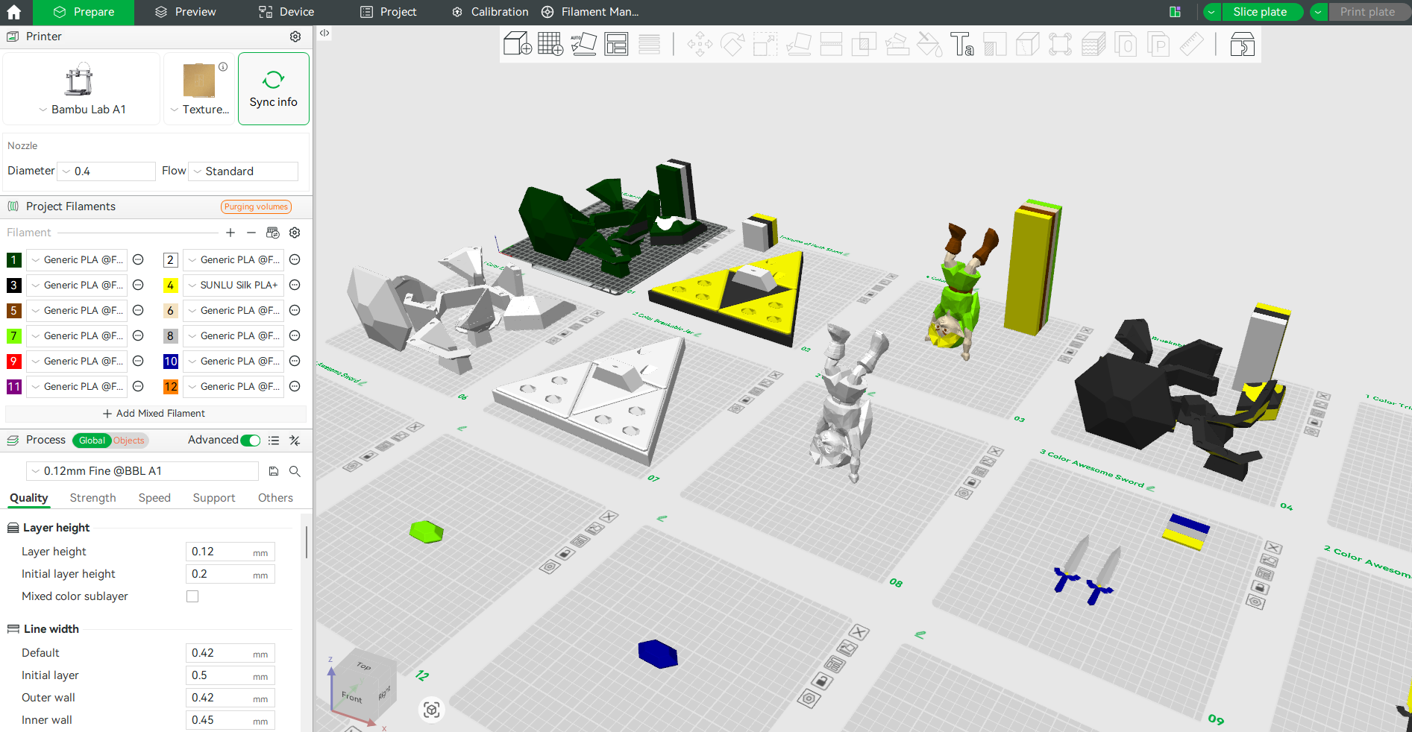Enable the Mixed color sublayer checkbox
The height and width of the screenshot is (732, 1412).
coord(192,596)
